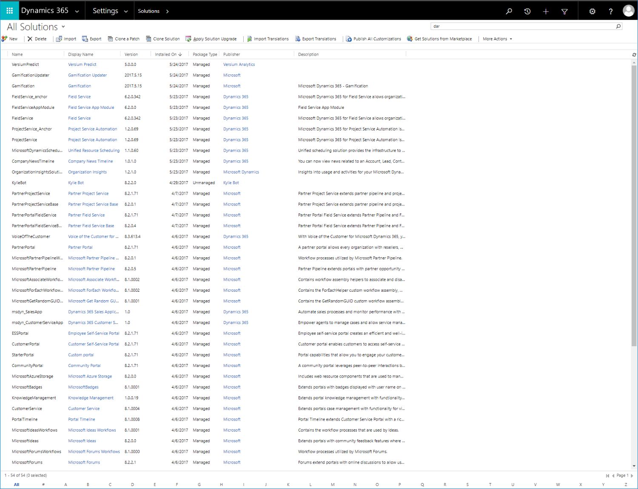638x489 pixels.
Task: Click the New solution toolbar button
Action: [x=9, y=39]
